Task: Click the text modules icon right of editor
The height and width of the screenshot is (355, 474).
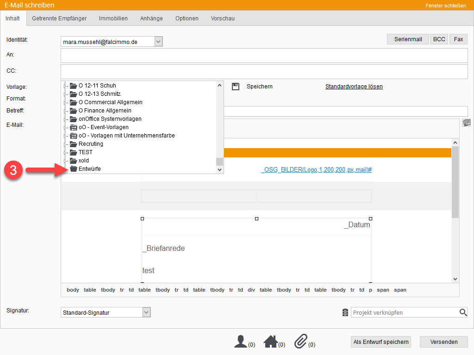Action: (x=467, y=123)
